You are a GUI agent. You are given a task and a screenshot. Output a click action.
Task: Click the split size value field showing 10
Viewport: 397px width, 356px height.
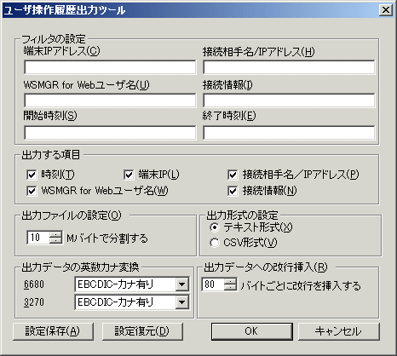click(38, 238)
